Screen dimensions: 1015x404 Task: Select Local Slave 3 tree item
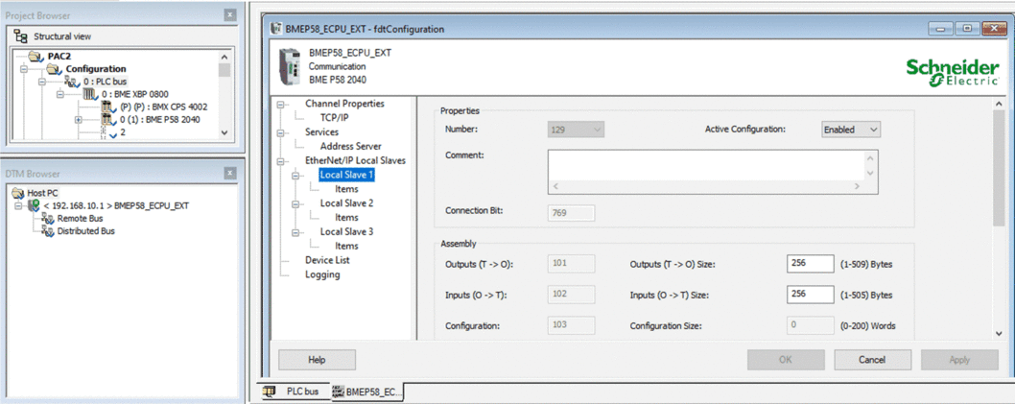(x=346, y=232)
